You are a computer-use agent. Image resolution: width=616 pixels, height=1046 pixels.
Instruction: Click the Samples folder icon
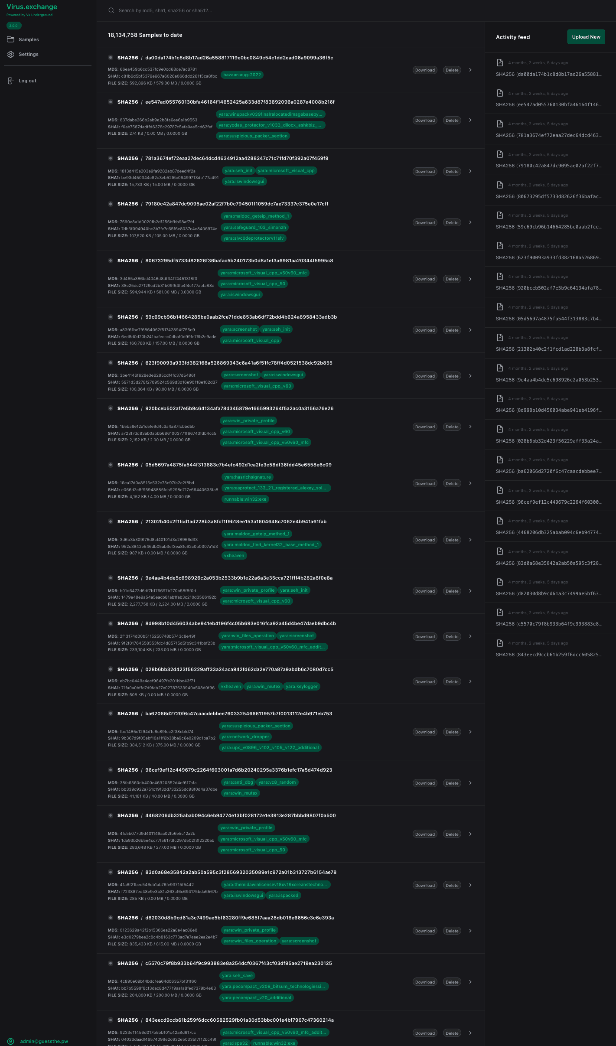click(x=11, y=39)
